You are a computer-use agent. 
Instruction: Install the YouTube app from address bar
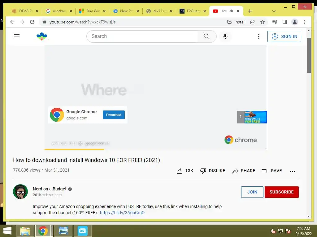(x=236, y=22)
